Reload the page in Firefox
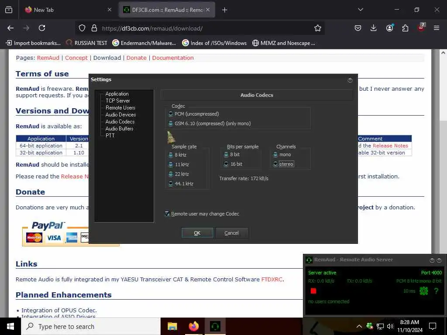 42,28
